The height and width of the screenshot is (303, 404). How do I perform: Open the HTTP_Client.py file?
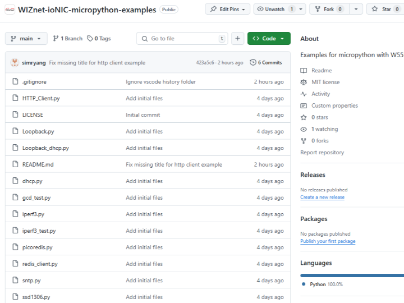coord(41,98)
